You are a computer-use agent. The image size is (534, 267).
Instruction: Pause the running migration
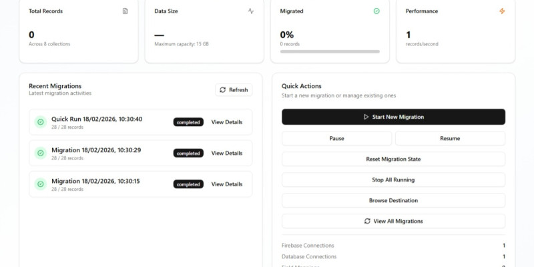(336, 138)
